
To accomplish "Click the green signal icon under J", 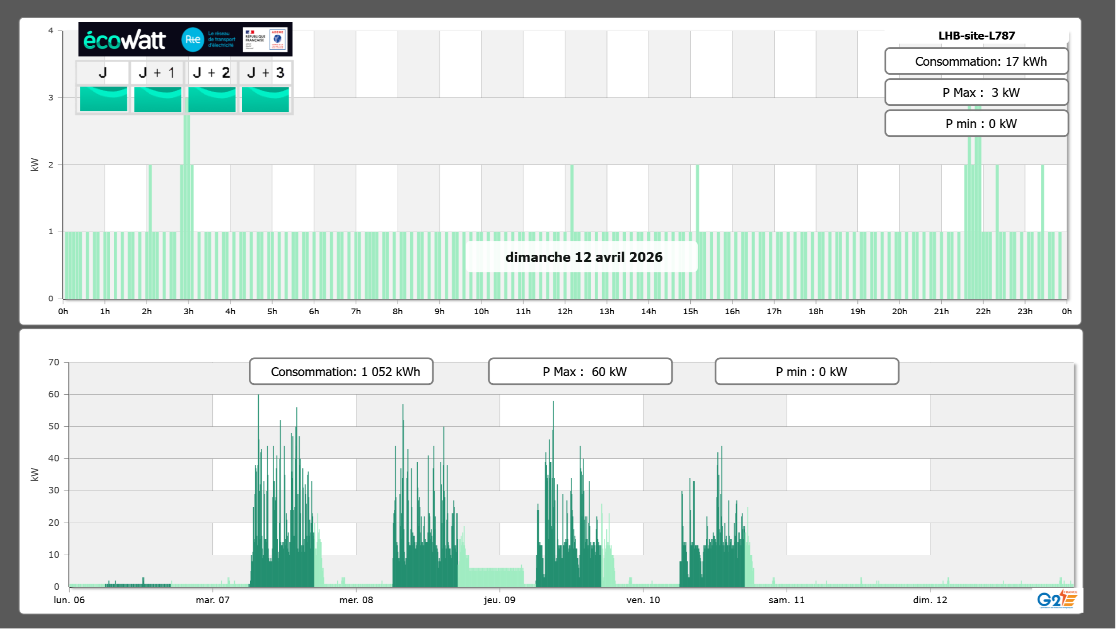I will pos(103,99).
